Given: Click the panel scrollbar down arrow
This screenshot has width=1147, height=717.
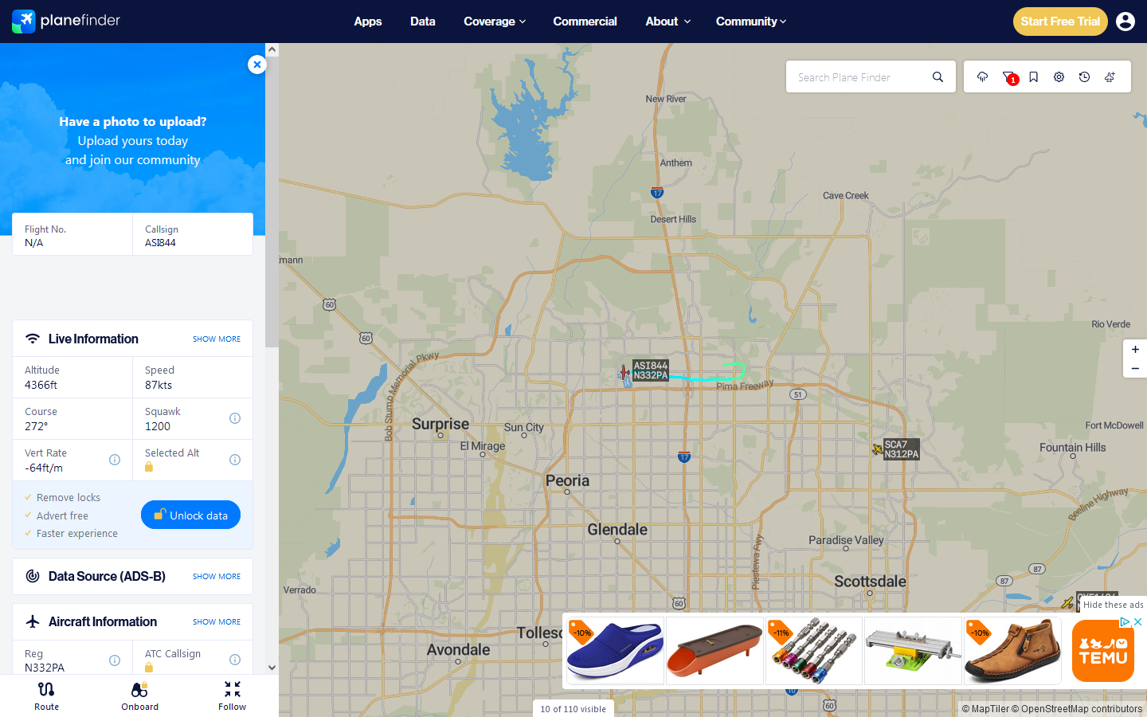Looking at the screenshot, I should coord(272,668).
